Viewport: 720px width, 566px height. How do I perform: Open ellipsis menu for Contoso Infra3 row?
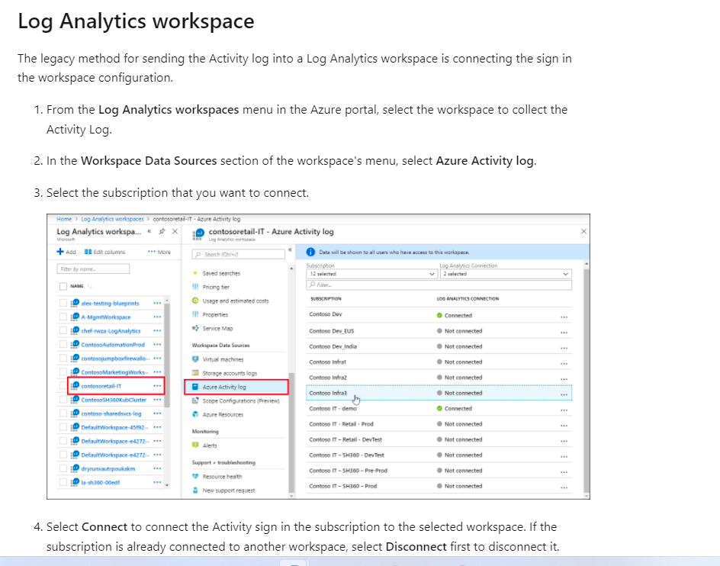[x=564, y=394]
